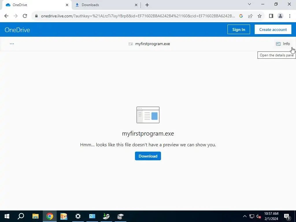Open Google search icon in address bar

241,16
